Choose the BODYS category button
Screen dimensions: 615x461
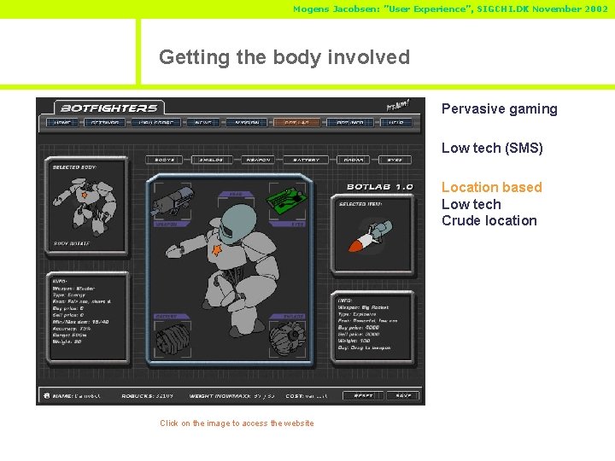[164, 160]
